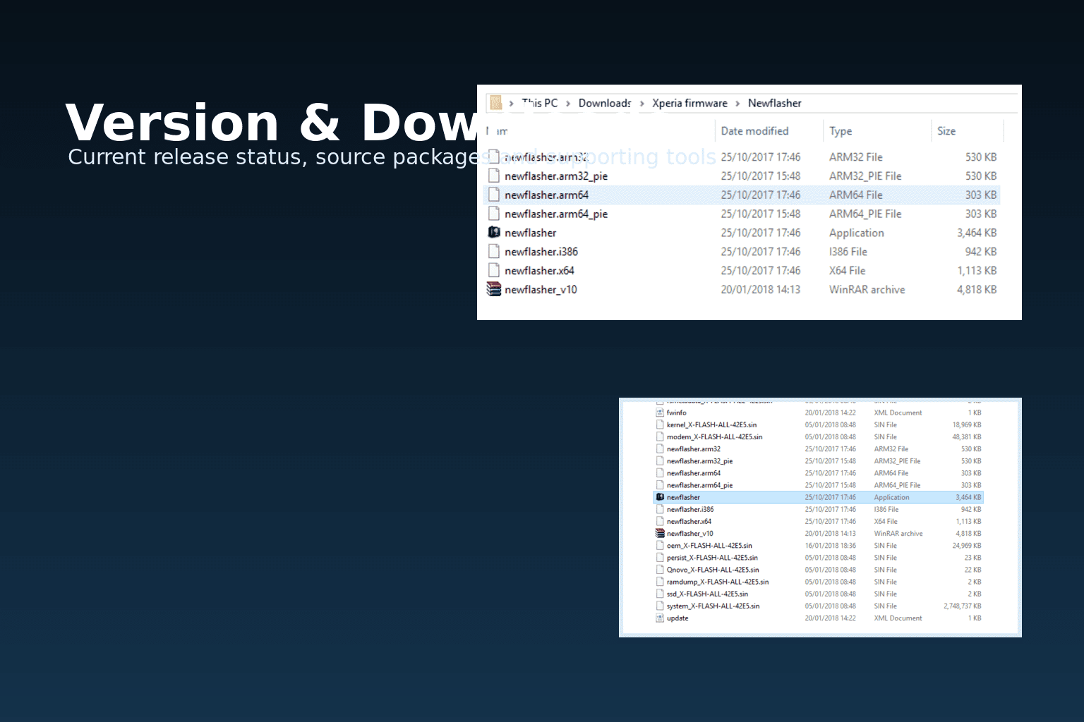Select newflasher_v10 name in Newflasher folder window
The height and width of the screenshot is (722, 1084).
point(541,290)
